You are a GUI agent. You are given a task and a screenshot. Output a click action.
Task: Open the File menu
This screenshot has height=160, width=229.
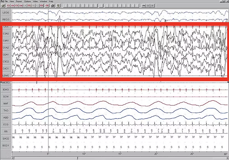[6, 2]
